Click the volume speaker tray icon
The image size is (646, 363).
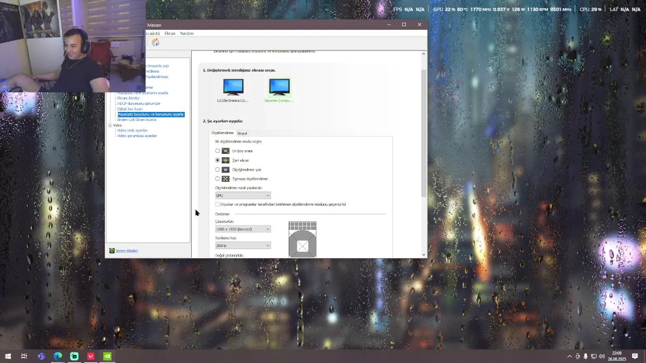point(602,356)
